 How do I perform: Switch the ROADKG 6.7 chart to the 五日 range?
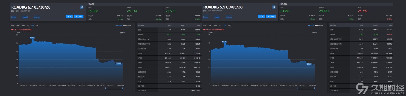pyautogui.click(x=23, y=26)
